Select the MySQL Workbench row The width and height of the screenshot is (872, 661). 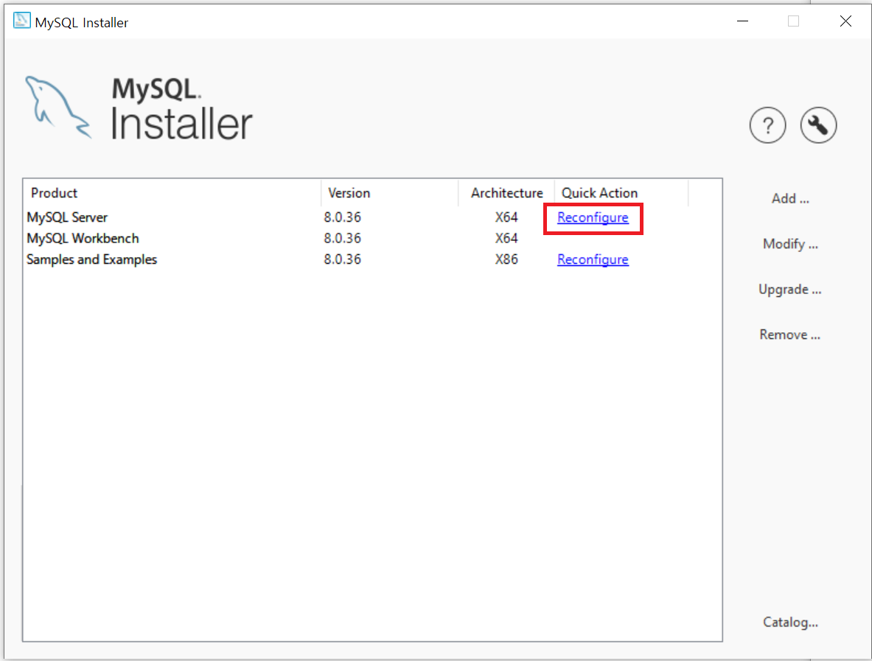tap(372, 239)
